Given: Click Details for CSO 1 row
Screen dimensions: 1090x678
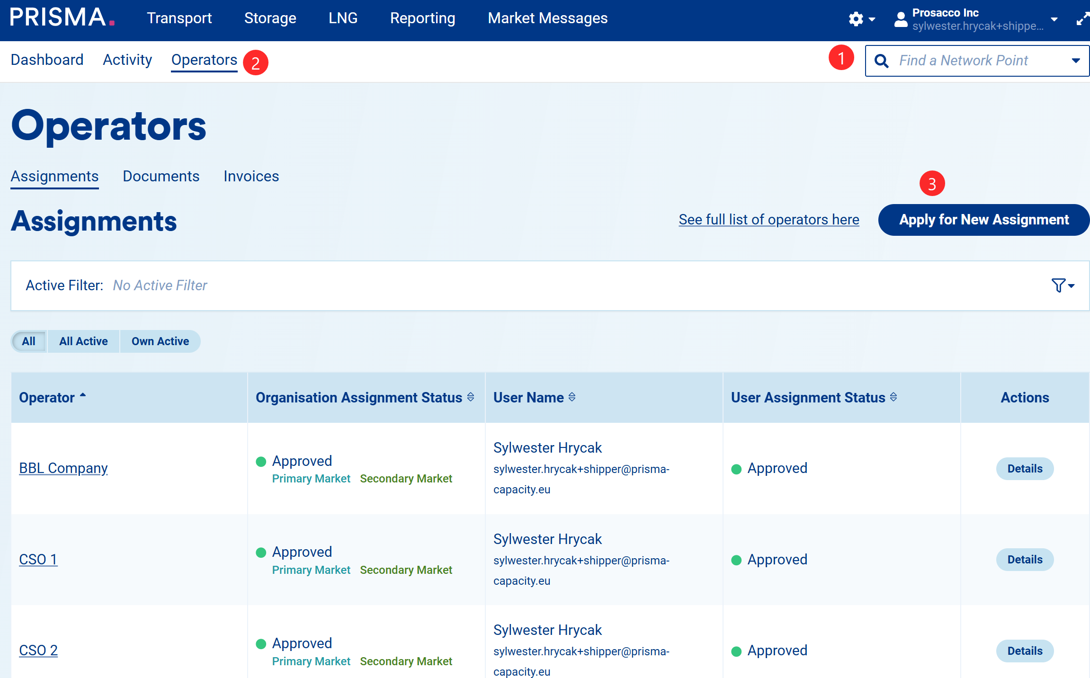Looking at the screenshot, I should [1025, 560].
